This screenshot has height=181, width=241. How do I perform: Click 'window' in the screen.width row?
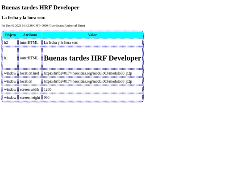[x=10, y=89]
